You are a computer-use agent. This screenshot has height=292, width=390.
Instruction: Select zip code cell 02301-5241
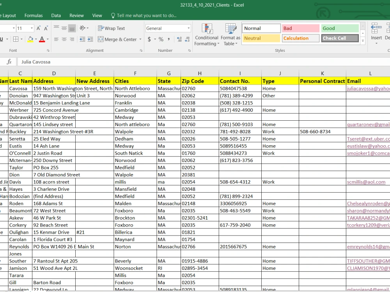(200, 218)
